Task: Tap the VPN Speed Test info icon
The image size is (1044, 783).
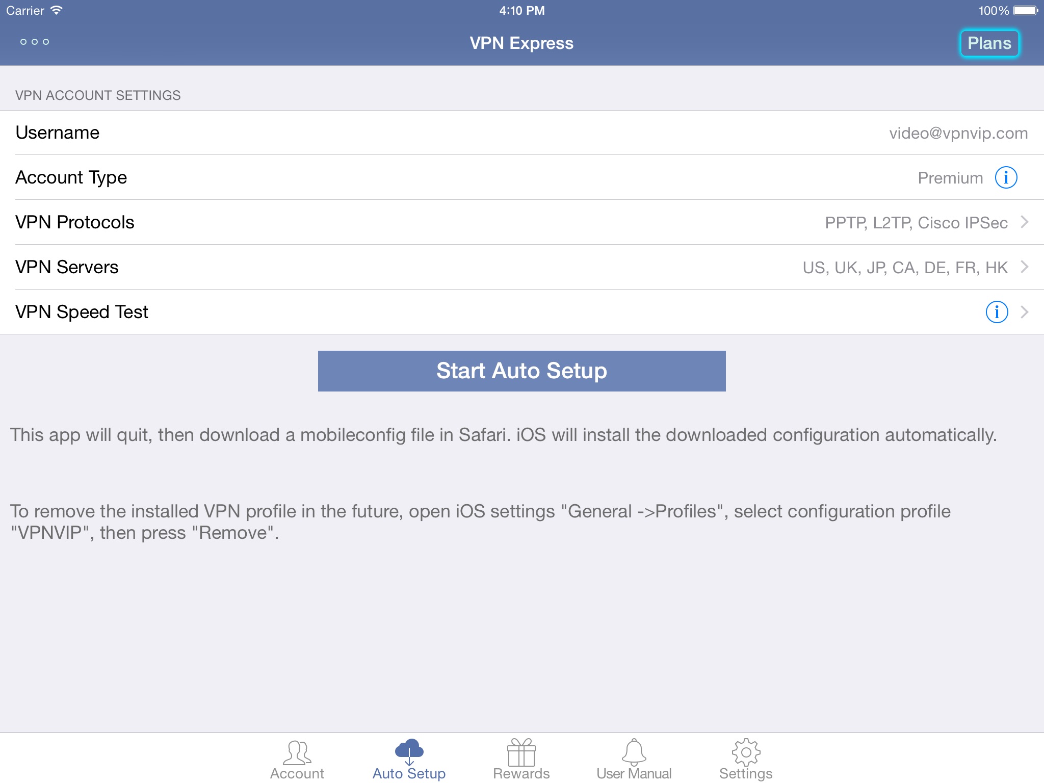Action: [x=997, y=312]
